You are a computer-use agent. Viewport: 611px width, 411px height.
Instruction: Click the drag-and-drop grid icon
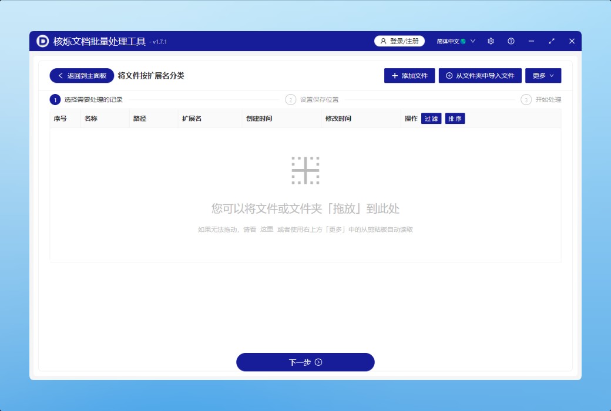(305, 170)
